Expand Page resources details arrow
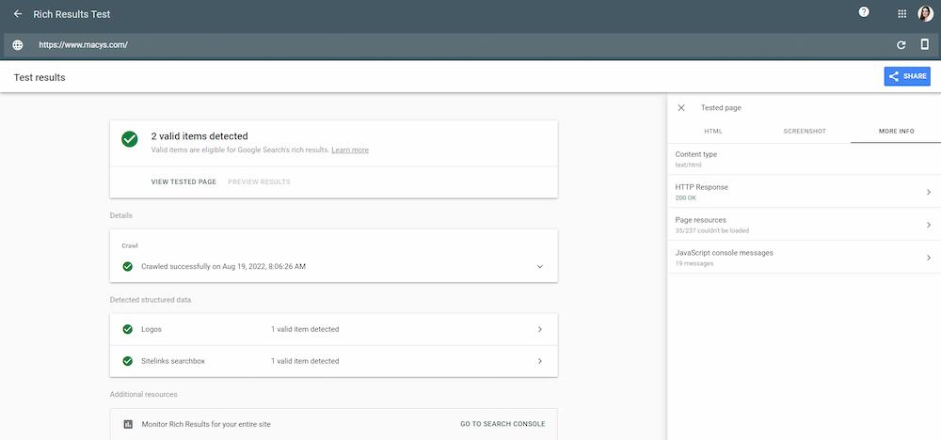 pos(929,225)
